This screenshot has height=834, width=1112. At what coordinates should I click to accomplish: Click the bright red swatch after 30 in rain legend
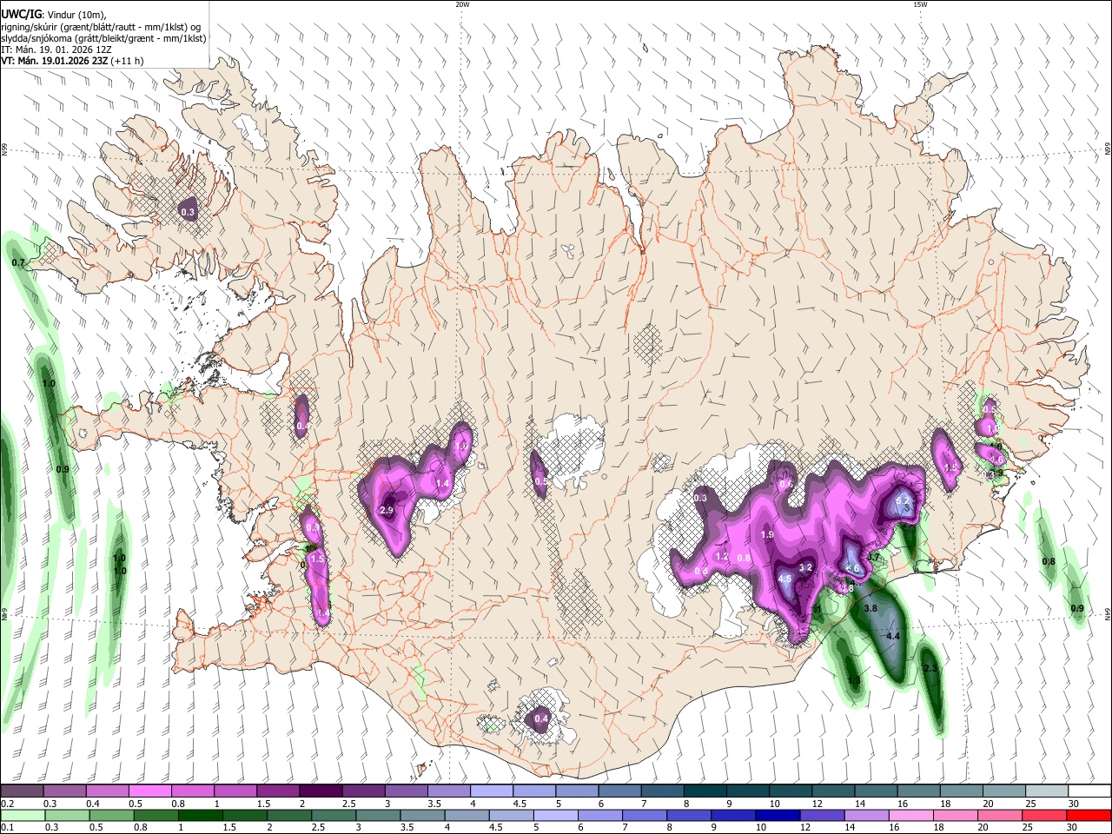click(x=1089, y=815)
